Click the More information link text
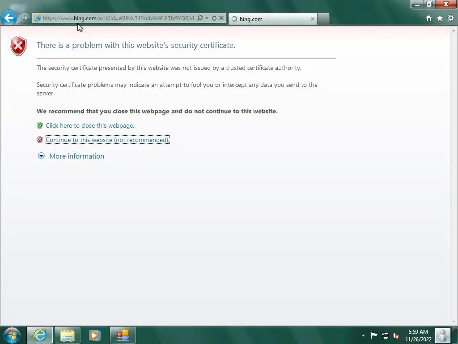Screen dimensions: 458x344 tap(77, 156)
